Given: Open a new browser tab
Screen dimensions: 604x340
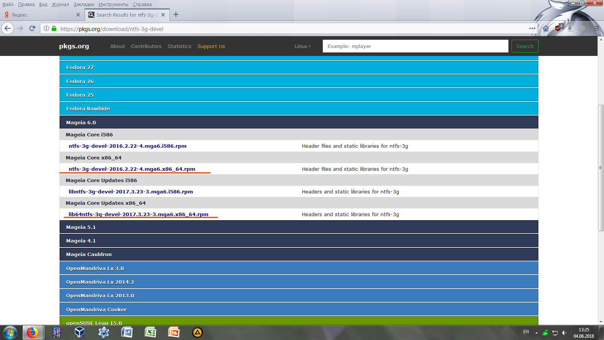Looking at the screenshot, I should [x=176, y=15].
